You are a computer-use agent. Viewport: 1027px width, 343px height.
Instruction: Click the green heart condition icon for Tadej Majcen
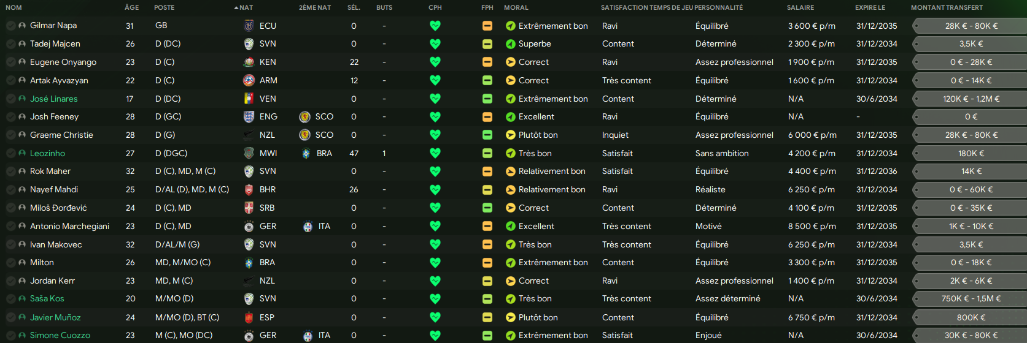coord(435,44)
